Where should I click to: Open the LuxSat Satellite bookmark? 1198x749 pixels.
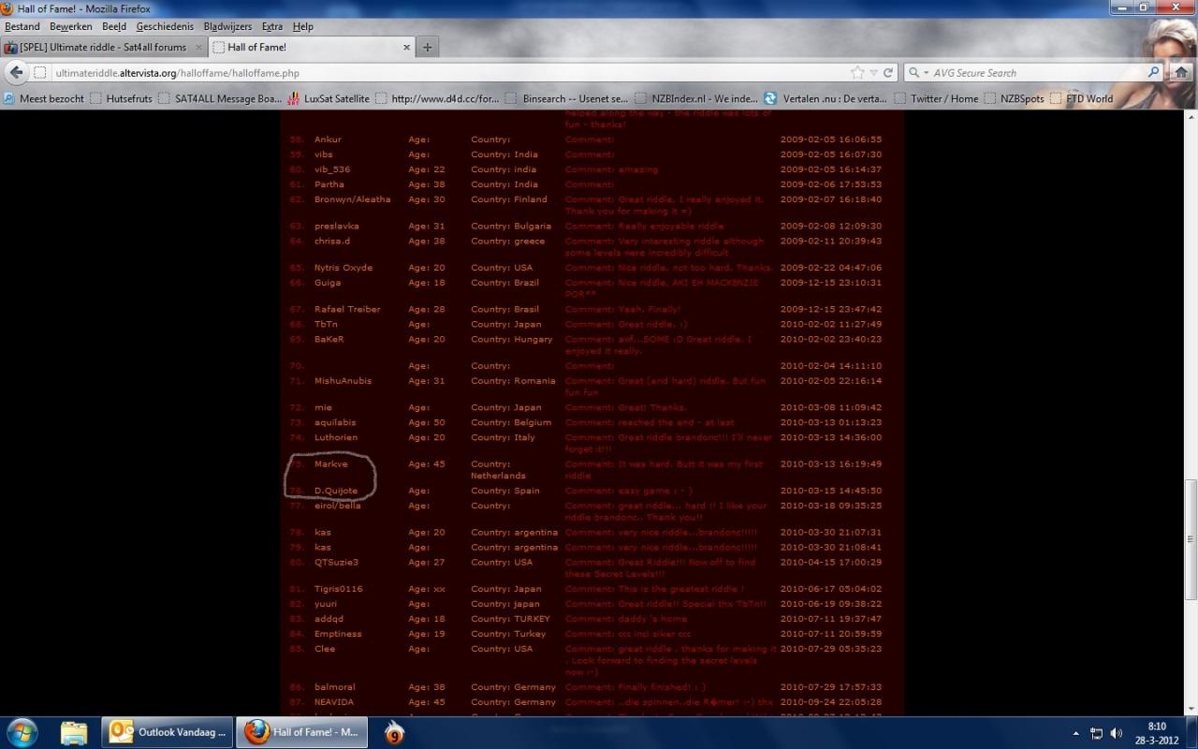329,98
